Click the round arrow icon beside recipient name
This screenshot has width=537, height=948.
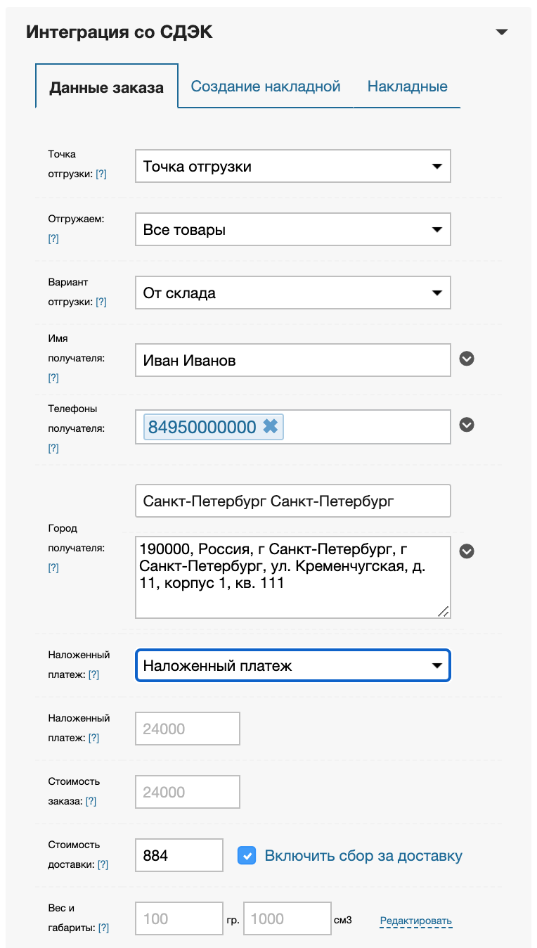click(x=467, y=359)
